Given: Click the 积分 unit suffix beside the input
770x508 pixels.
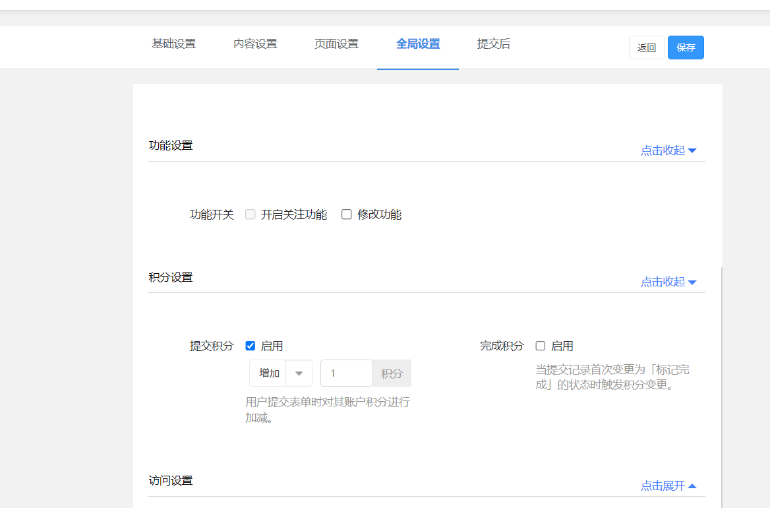Looking at the screenshot, I should coord(392,373).
